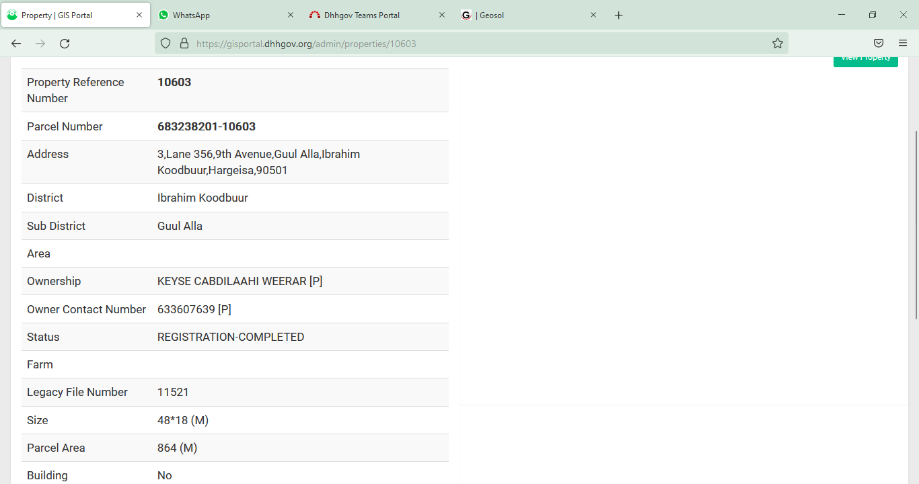Click the Size row label
Screen dimensions: 919x484
38,420
